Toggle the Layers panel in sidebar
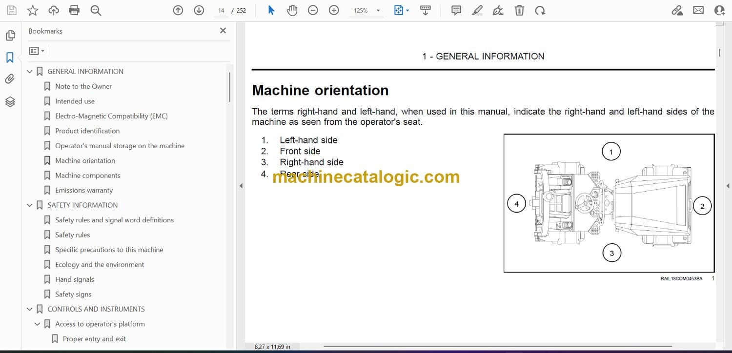 (x=10, y=101)
